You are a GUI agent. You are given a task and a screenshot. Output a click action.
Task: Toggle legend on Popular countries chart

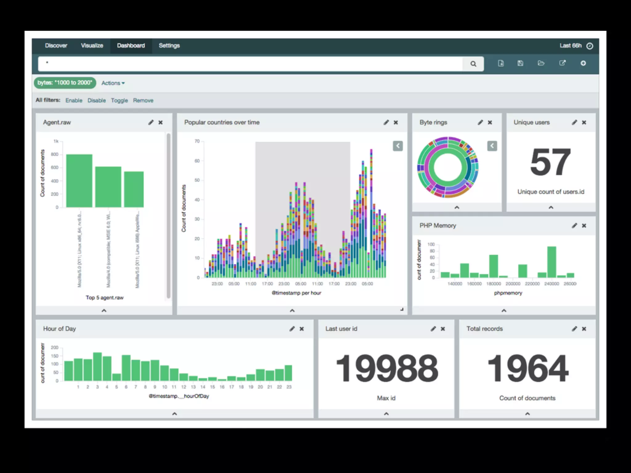click(x=398, y=146)
